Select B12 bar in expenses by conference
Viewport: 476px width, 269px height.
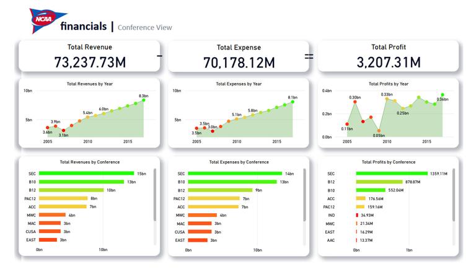click(220, 190)
